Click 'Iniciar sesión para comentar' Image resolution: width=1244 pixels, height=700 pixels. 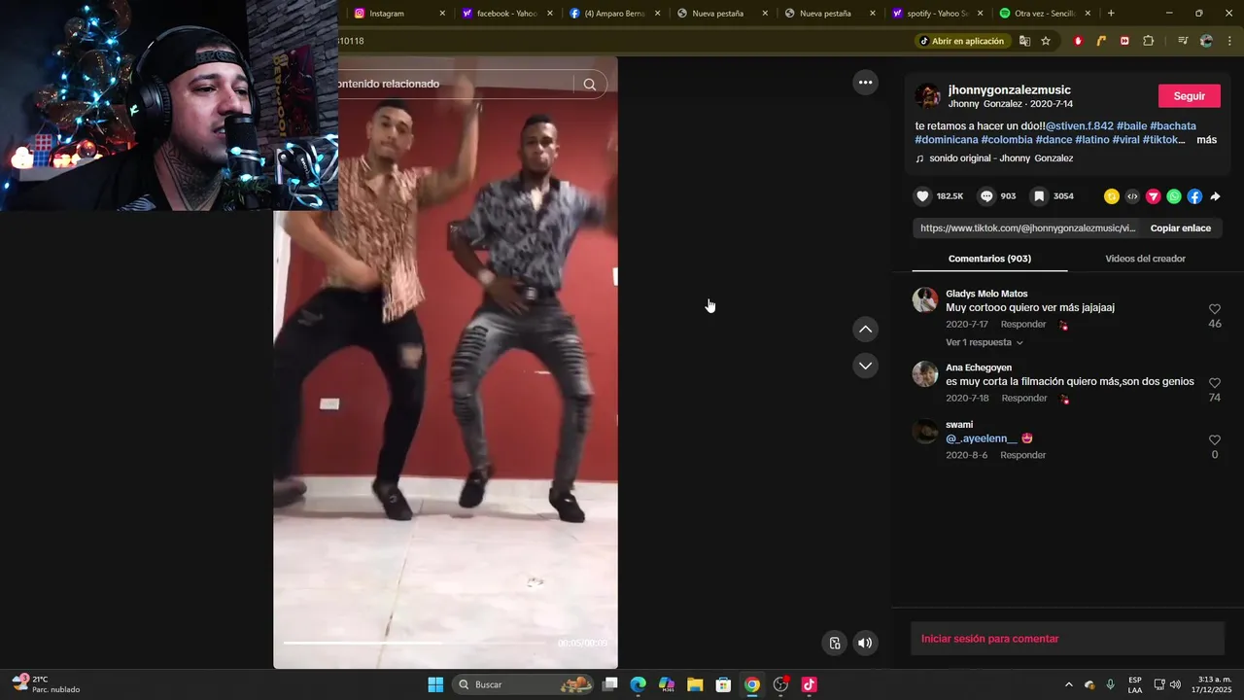989,639
